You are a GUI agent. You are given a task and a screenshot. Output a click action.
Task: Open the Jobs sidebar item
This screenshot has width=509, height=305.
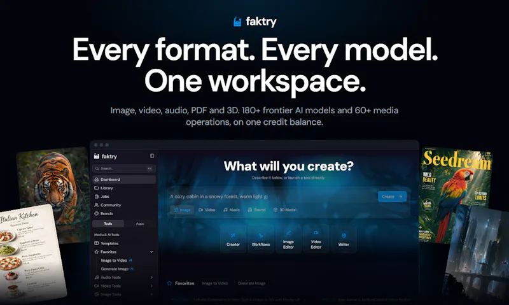coord(124,197)
